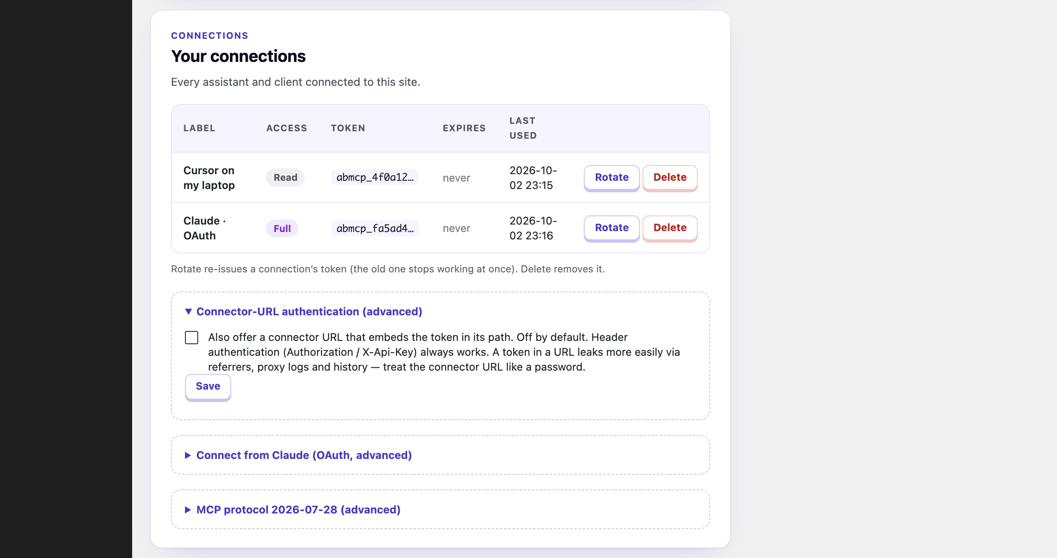Click the Your connections heading
Viewport: 1057px width, 558px height.
[238, 57]
